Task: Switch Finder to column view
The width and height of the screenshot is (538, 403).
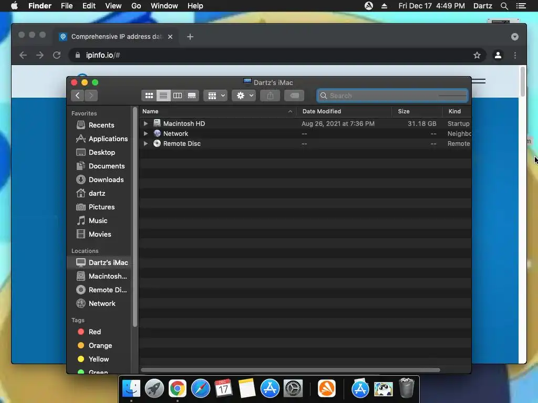Action: pos(178,96)
